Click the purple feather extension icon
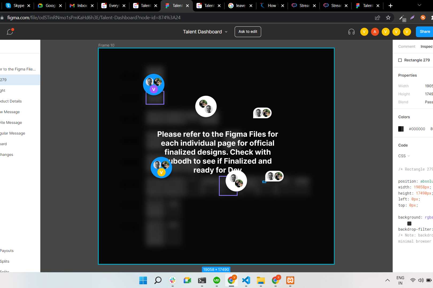The image size is (433, 288). pos(412,18)
